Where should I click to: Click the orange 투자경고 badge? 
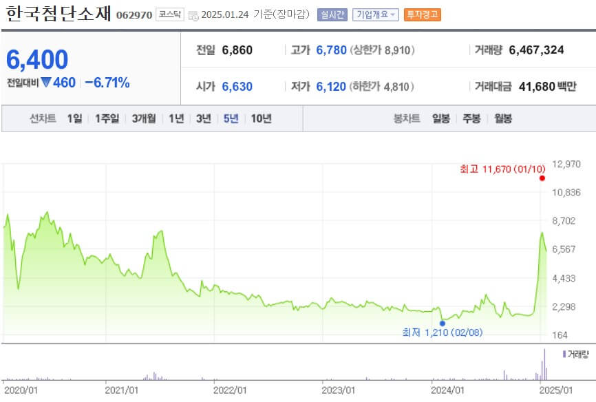coord(423,15)
